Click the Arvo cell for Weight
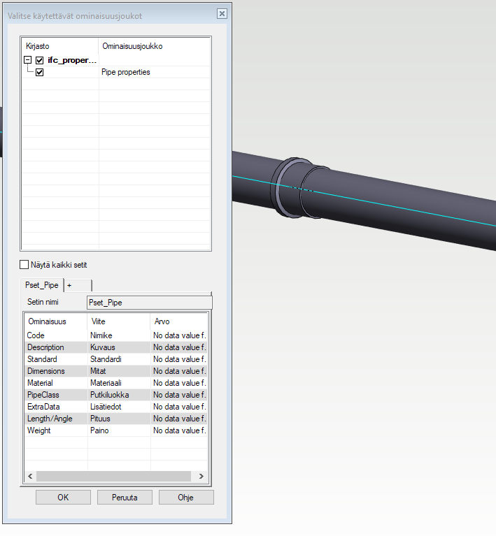The height and width of the screenshot is (536, 496). pos(178,430)
